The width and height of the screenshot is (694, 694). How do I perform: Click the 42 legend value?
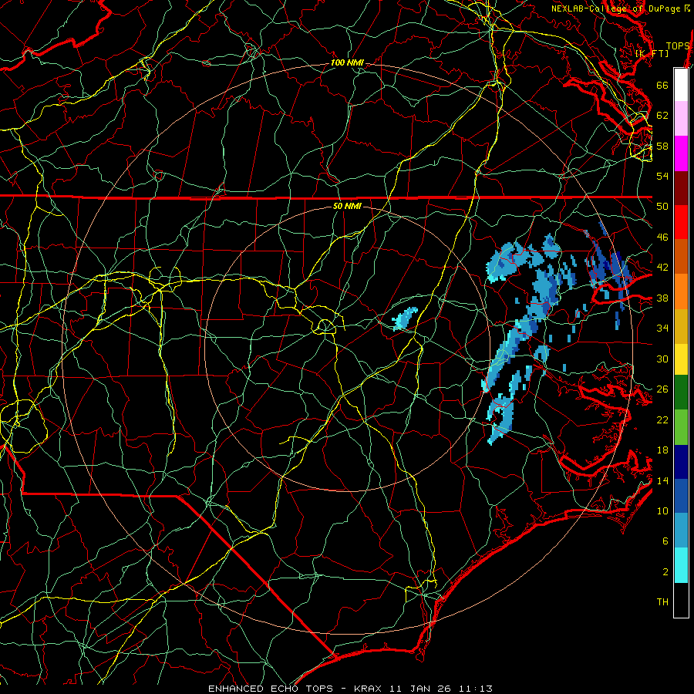pyautogui.click(x=662, y=268)
